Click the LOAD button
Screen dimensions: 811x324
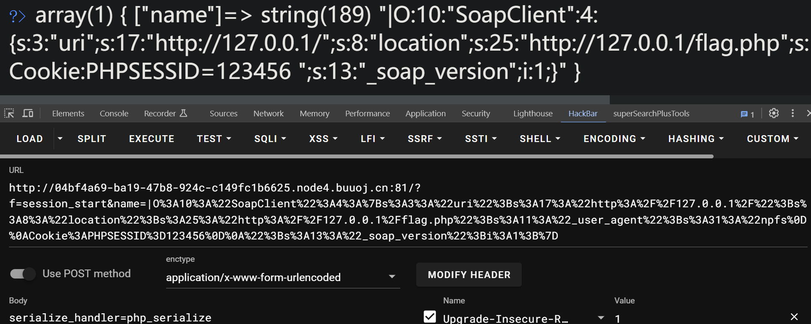[30, 139]
